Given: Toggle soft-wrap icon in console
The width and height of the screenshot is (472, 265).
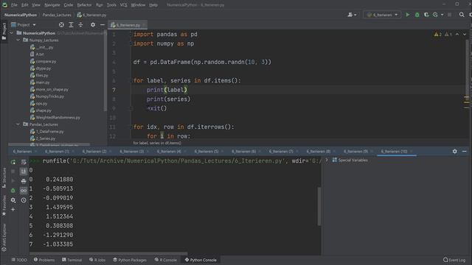Looking at the screenshot, I should [24, 162].
